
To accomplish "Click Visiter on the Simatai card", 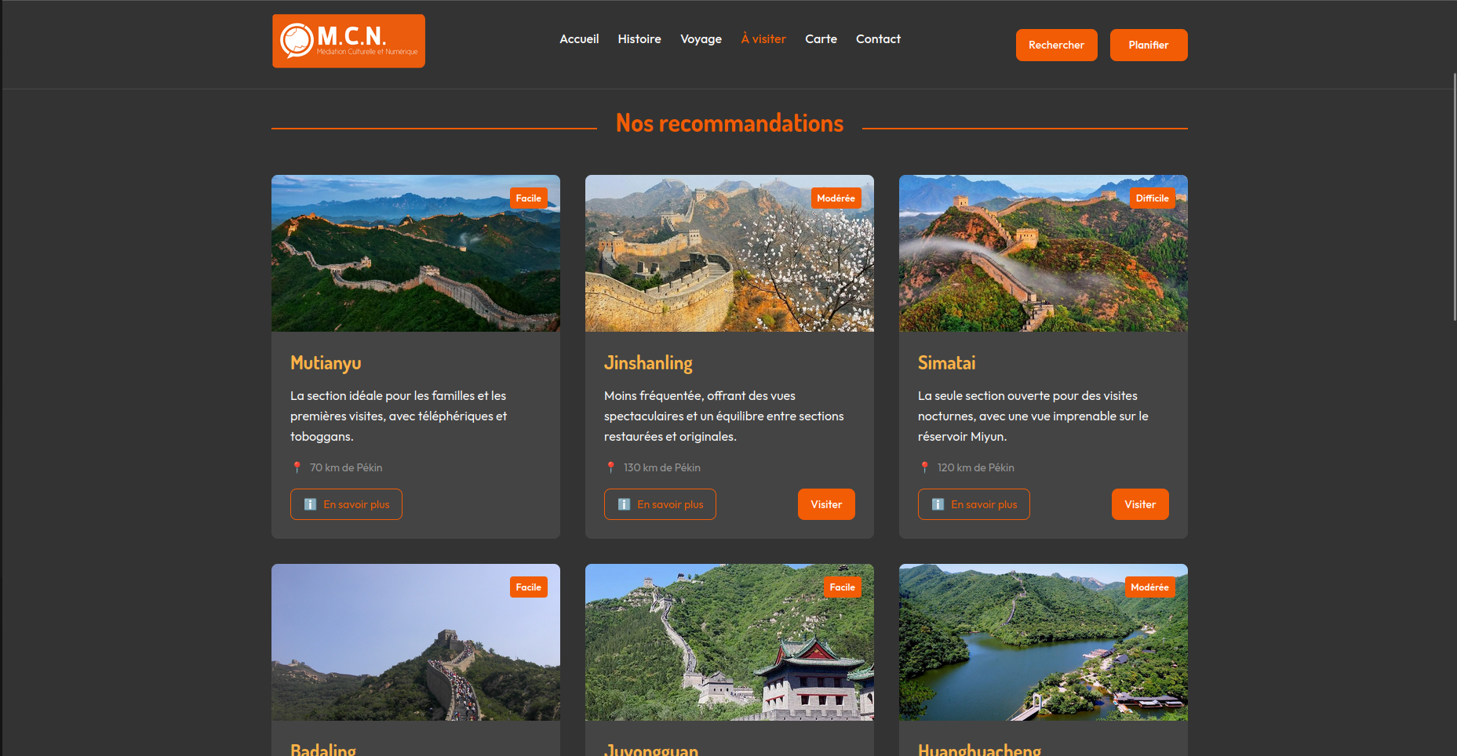I will click(x=1139, y=504).
